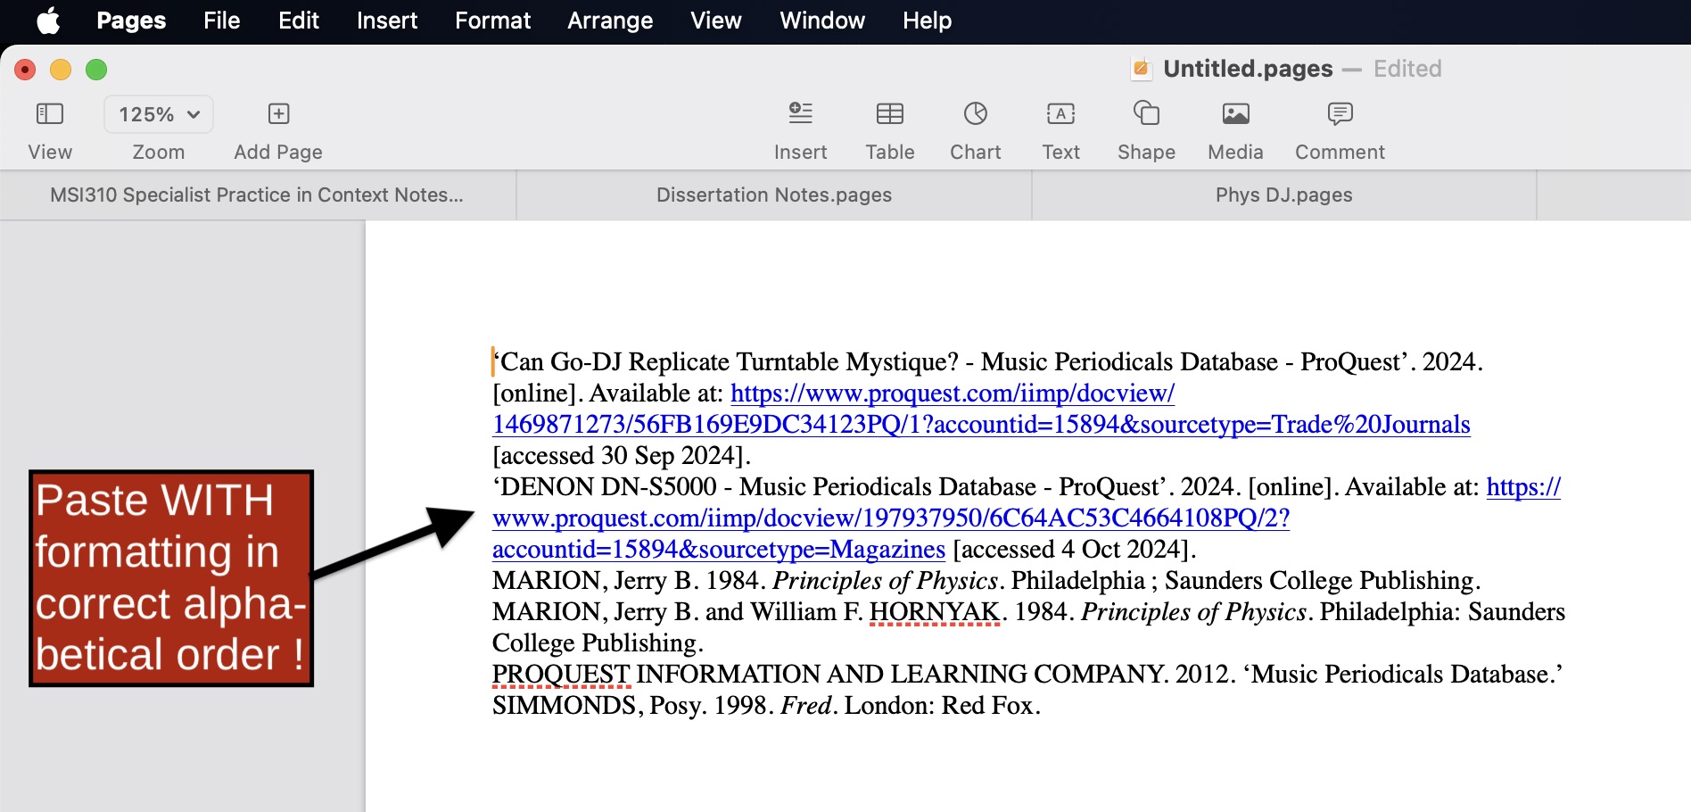Click the text 'INFORMATION AND LEARNING COMPANY'
Screen dimensions: 1691x812
(900, 674)
